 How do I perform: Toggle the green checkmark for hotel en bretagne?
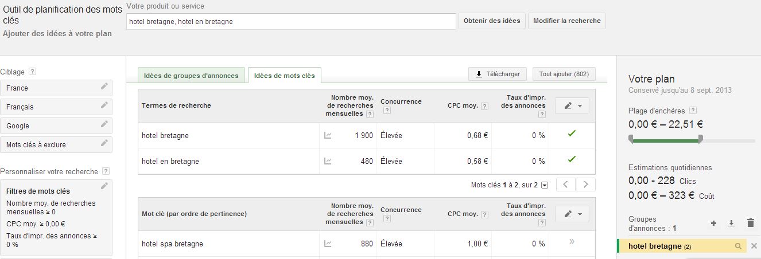(x=571, y=159)
